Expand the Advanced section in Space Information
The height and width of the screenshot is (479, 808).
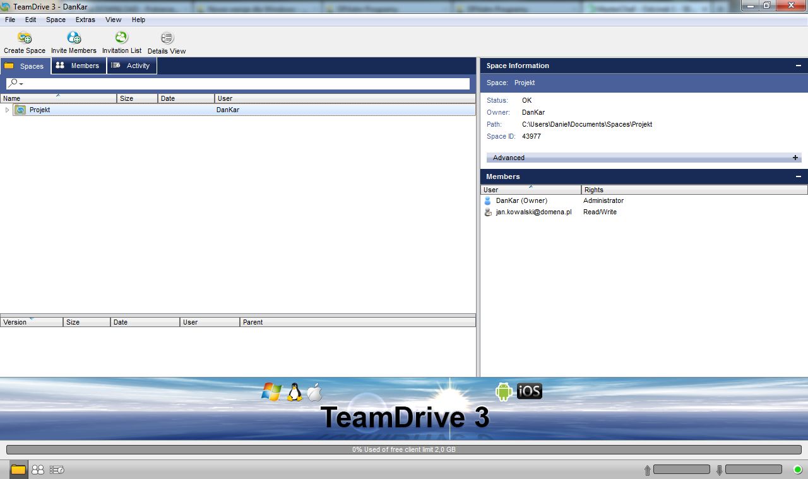point(795,158)
